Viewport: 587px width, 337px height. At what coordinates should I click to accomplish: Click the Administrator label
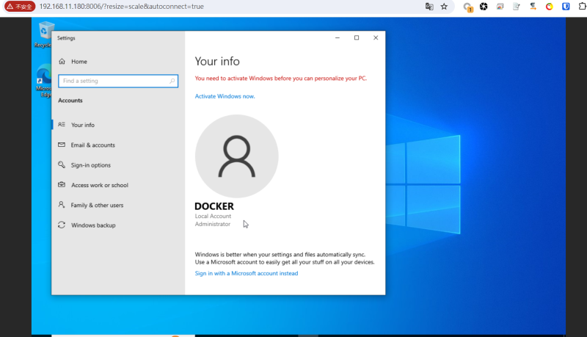pos(213,224)
